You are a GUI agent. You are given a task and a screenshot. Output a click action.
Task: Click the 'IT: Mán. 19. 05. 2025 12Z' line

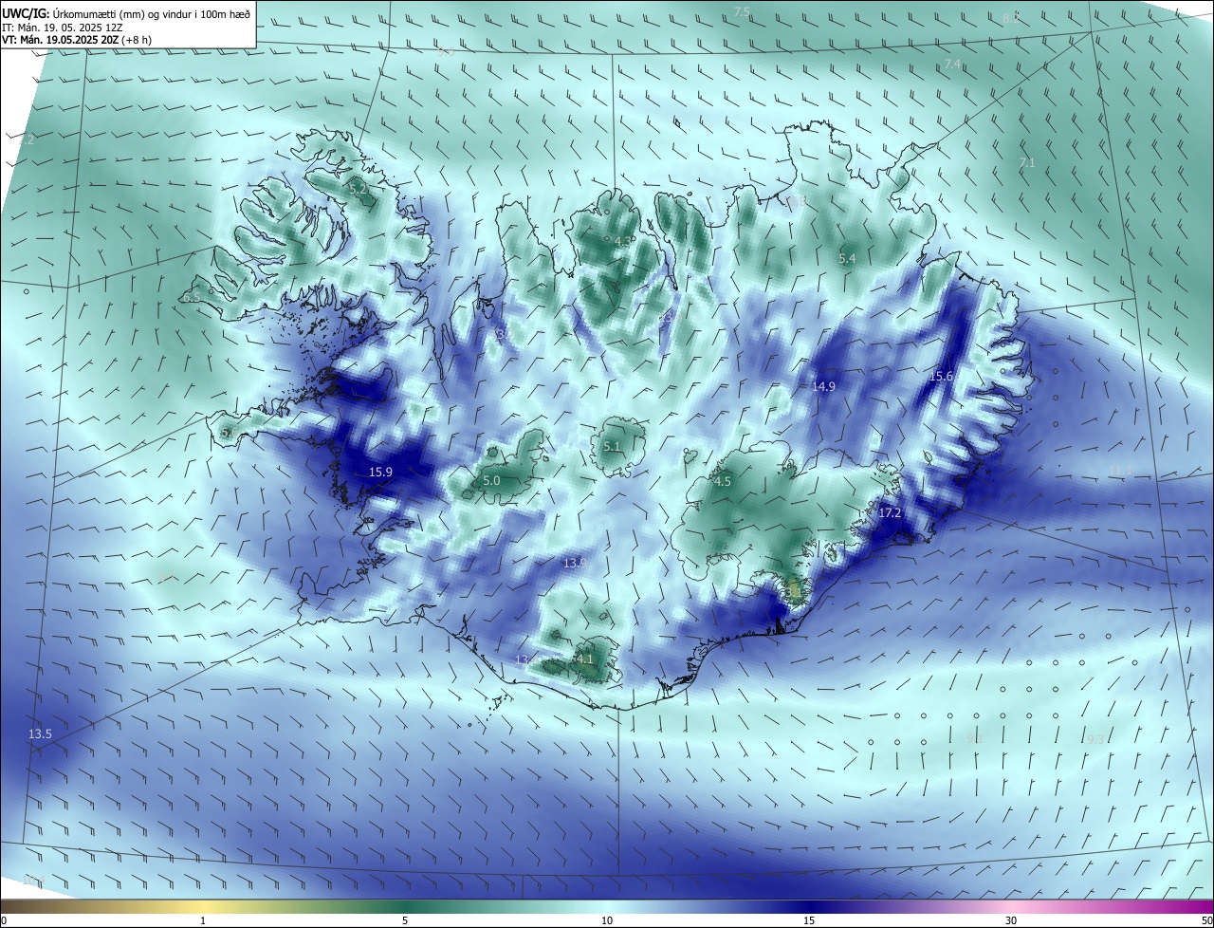pyautogui.click(x=62, y=28)
